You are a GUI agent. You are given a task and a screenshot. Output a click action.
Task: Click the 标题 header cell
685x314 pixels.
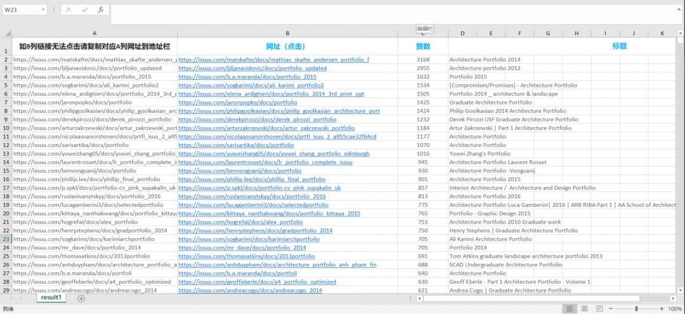[x=620, y=46]
